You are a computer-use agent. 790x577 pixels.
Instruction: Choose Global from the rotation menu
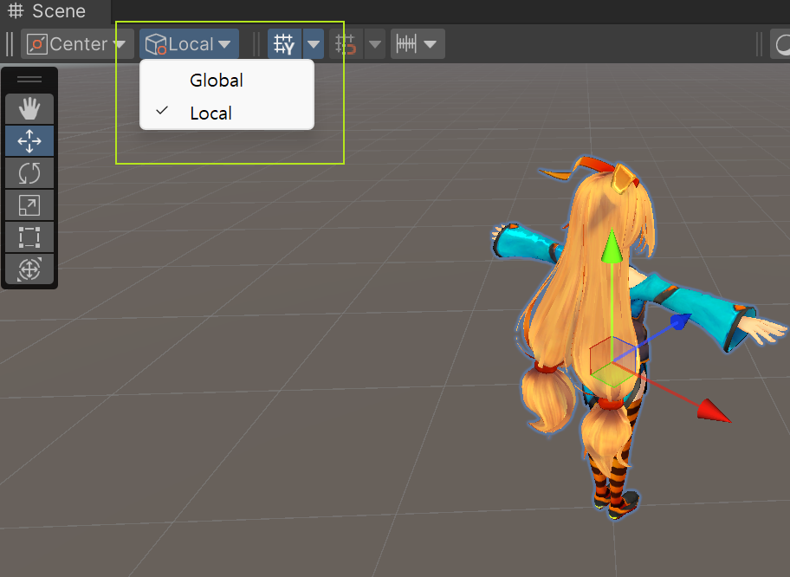(227, 80)
